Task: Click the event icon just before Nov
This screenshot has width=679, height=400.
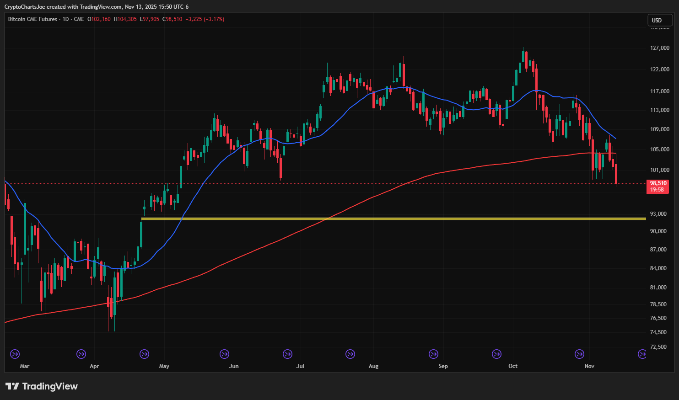Action: pos(579,354)
